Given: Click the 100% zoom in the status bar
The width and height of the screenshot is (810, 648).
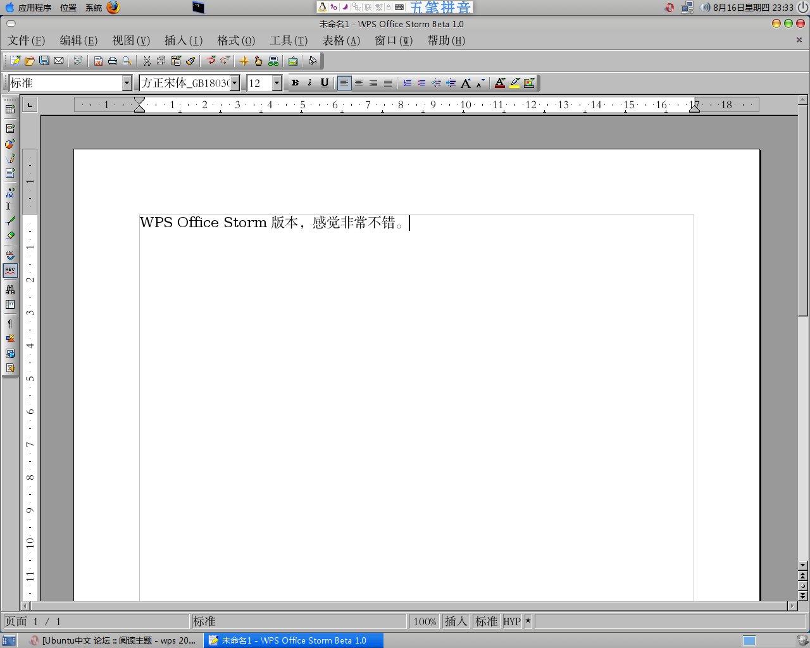Looking at the screenshot, I should point(425,621).
